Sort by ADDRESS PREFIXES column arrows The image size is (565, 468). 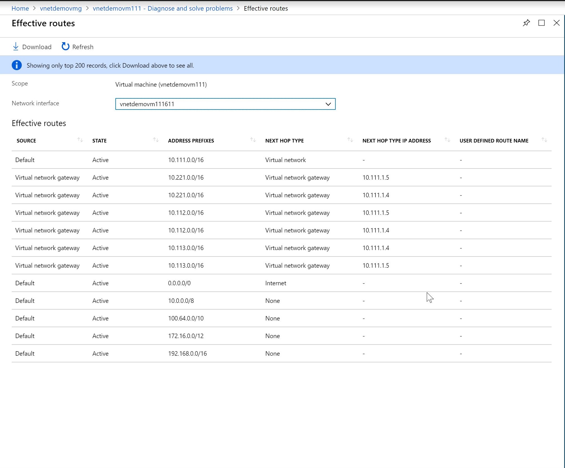pyautogui.click(x=253, y=140)
